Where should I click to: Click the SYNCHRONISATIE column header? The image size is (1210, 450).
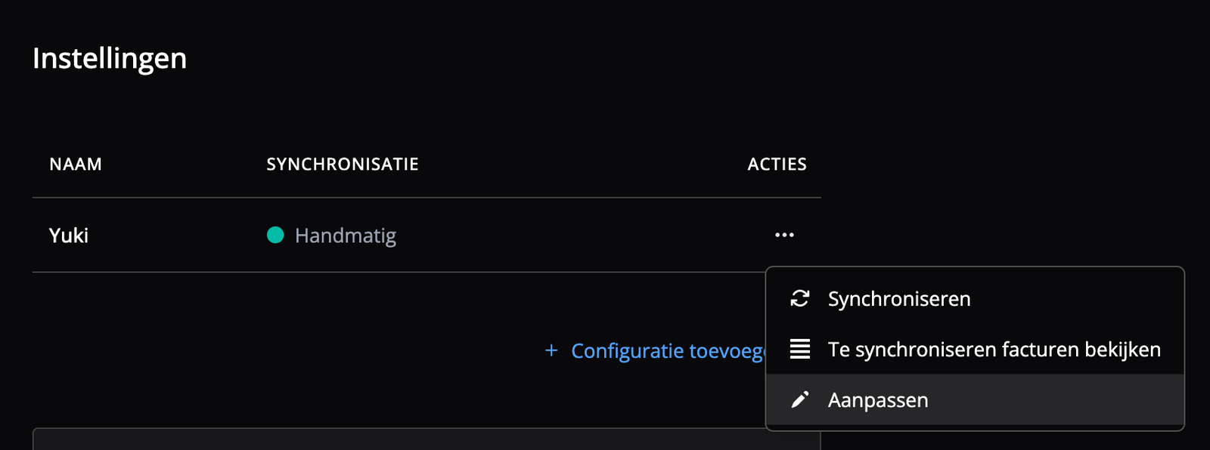click(343, 164)
